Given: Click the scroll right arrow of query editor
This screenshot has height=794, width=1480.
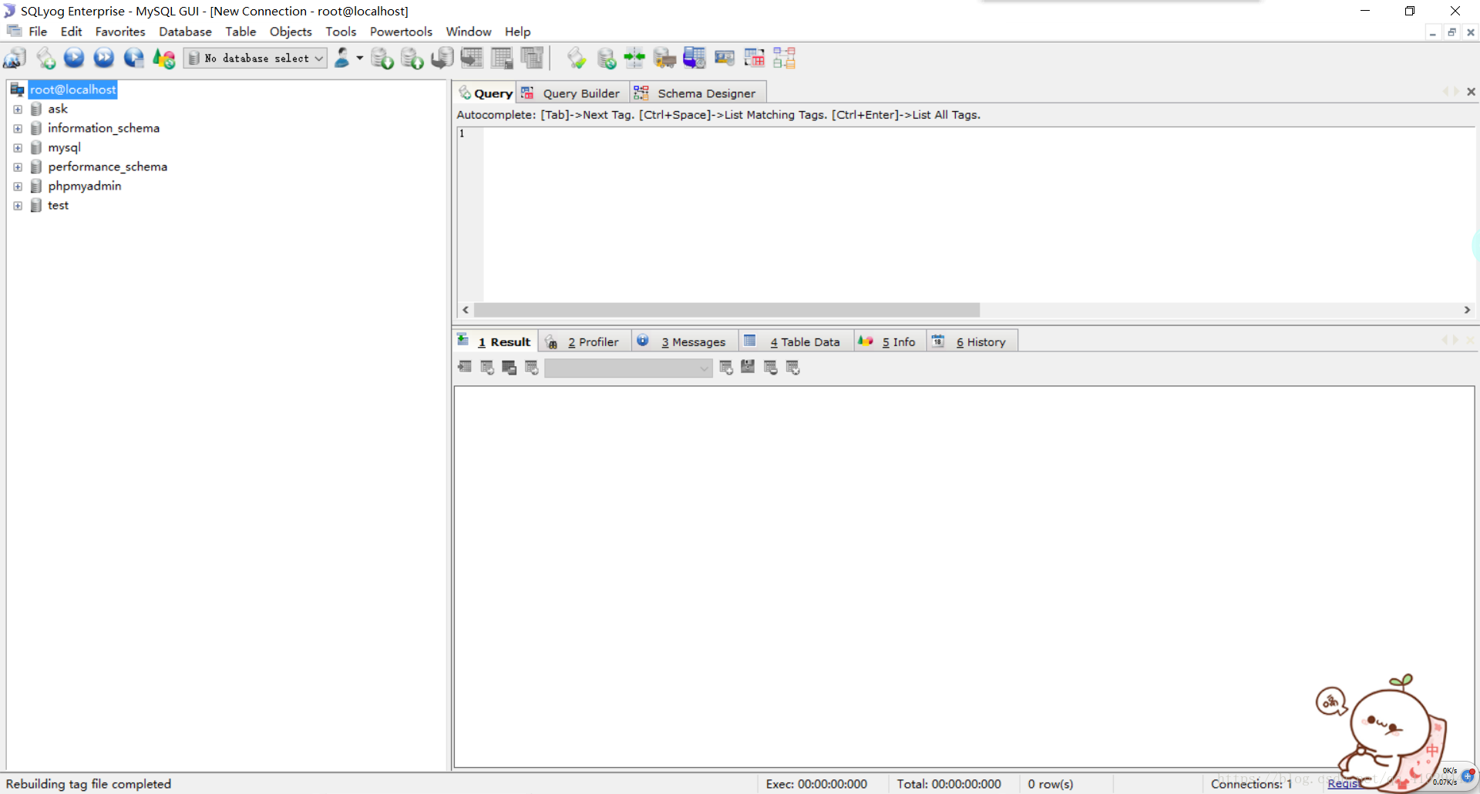Looking at the screenshot, I should (1467, 310).
